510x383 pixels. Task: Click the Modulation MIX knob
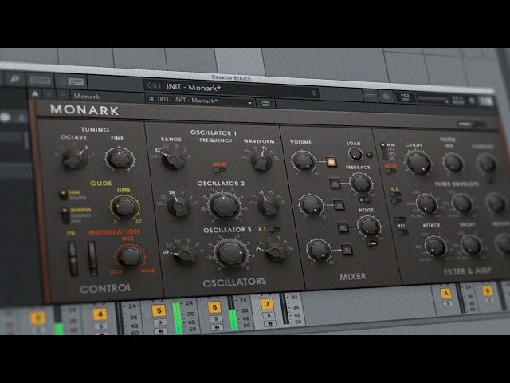pos(130,256)
